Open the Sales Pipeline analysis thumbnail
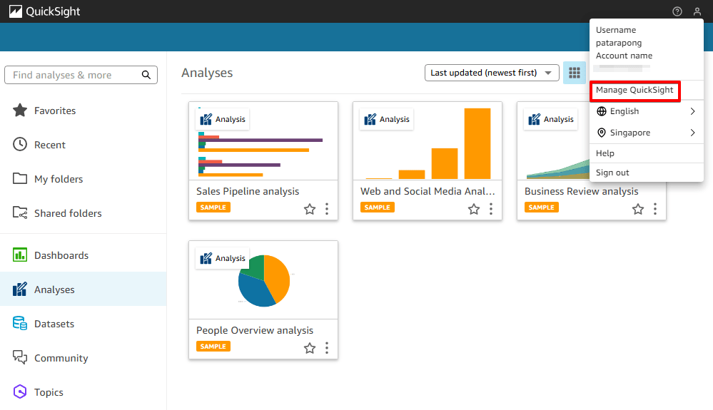 pos(263,141)
